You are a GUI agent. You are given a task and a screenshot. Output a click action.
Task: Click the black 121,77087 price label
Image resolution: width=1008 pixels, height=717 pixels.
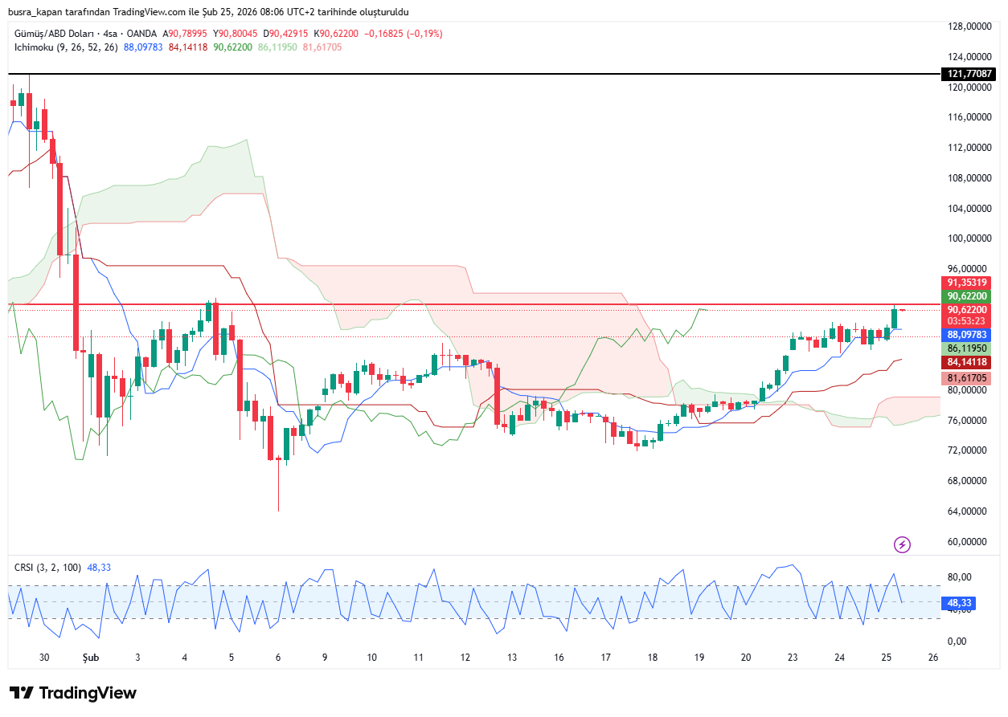[x=970, y=74]
